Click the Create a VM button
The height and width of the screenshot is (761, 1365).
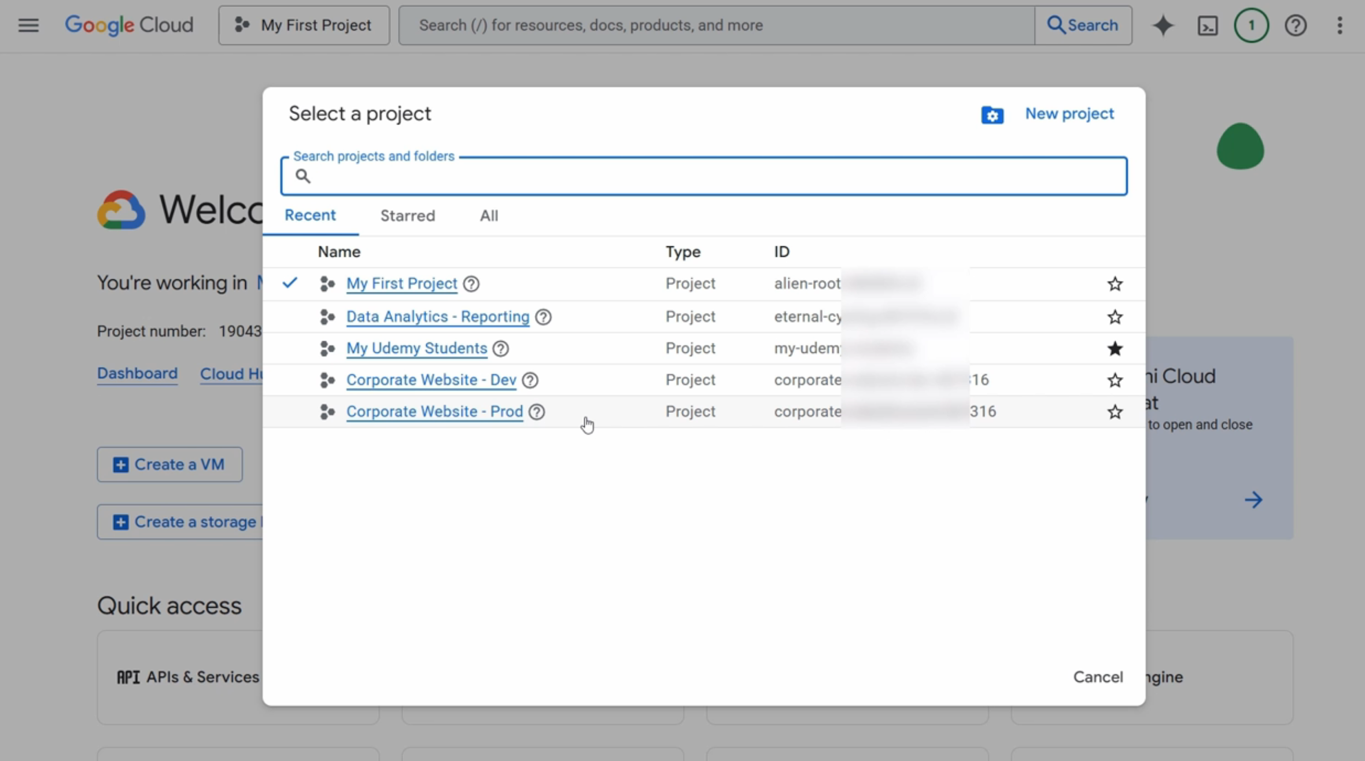pyautogui.click(x=169, y=464)
